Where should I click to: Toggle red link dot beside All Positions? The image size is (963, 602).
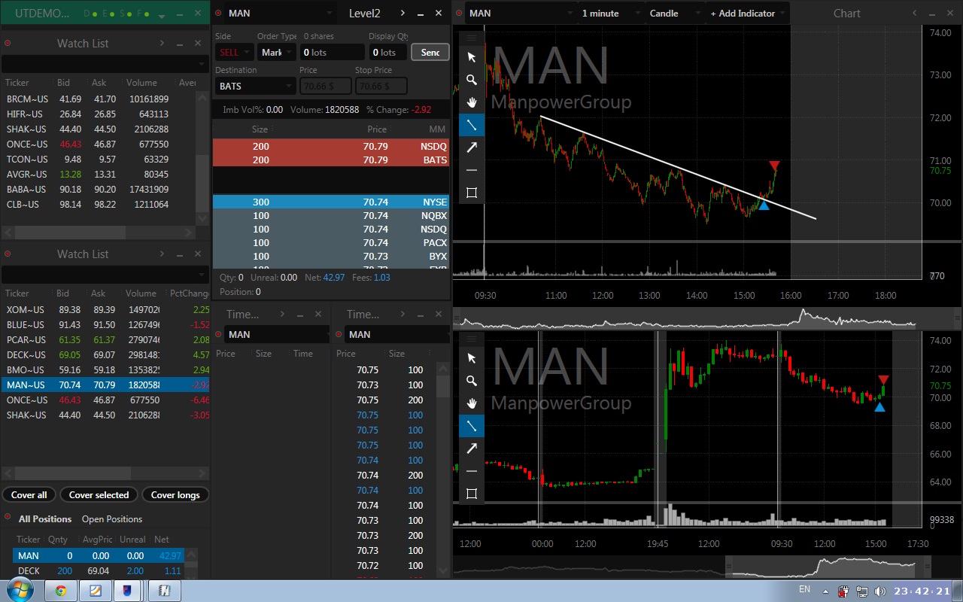click(x=8, y=517)
